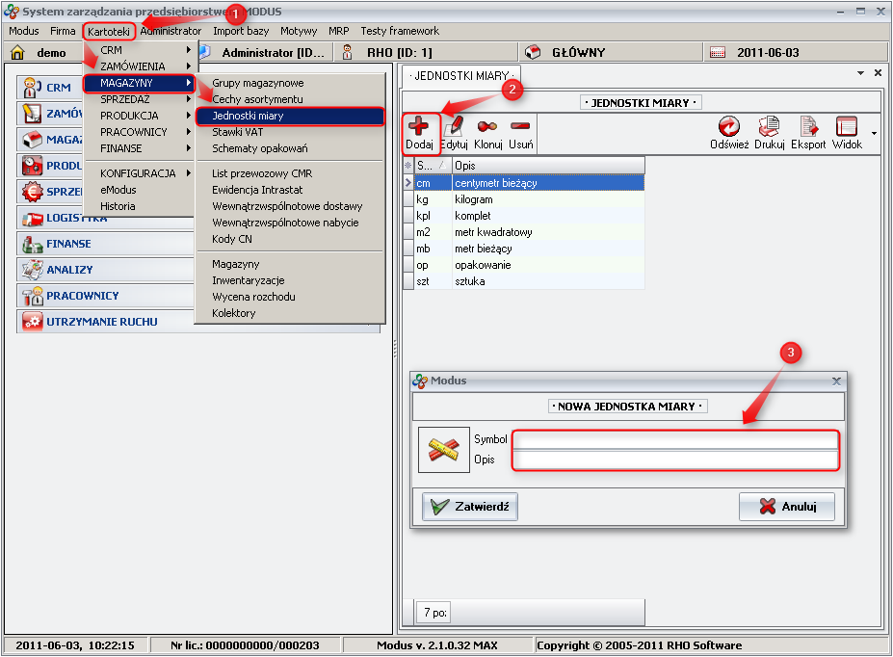
Task: Open the FINANSE module in sidebar
Action: [69, 244]
